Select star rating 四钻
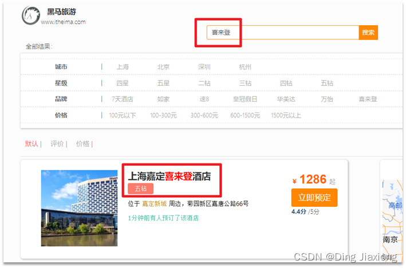The image size is (406, 268). [x=286, y=83]
